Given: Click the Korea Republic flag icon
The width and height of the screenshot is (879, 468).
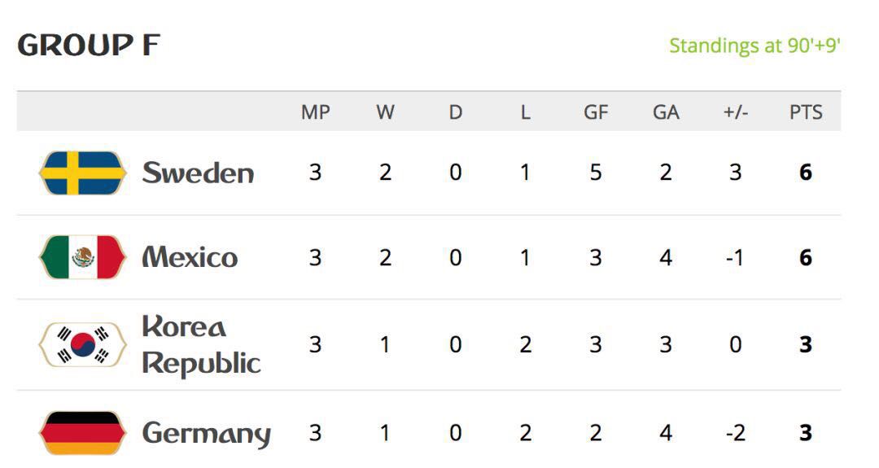Looking at the screenshot, I should click(82, 344).
